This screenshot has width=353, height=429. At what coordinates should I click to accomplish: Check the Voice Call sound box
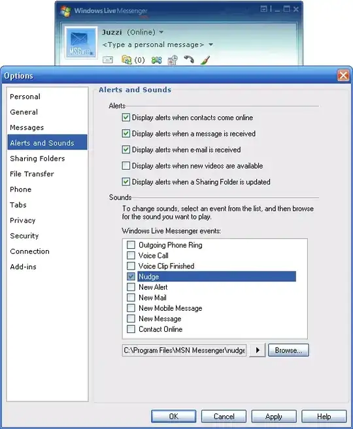click(131, 255)
